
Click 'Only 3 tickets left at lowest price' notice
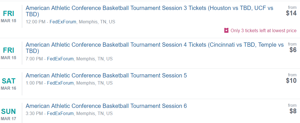coord(263,31)
